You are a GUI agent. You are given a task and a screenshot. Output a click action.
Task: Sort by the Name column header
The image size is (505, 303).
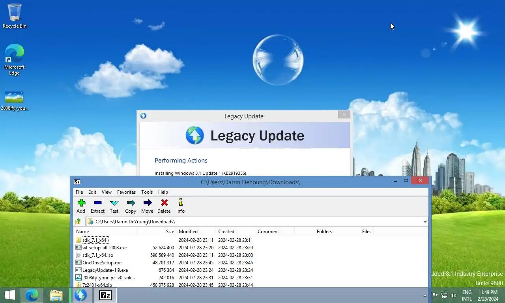pos(105,231)
